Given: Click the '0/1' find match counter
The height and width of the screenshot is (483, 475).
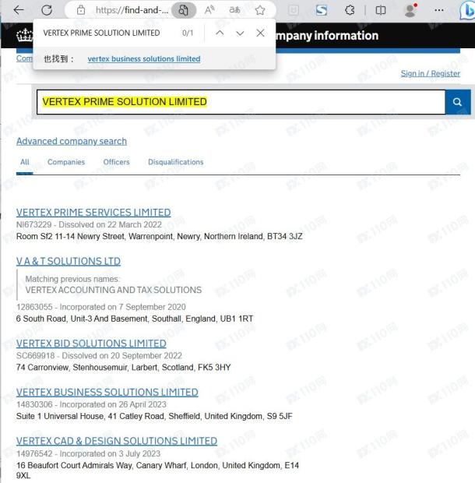Looking at the screenshot, I should (x=188, y=33).
